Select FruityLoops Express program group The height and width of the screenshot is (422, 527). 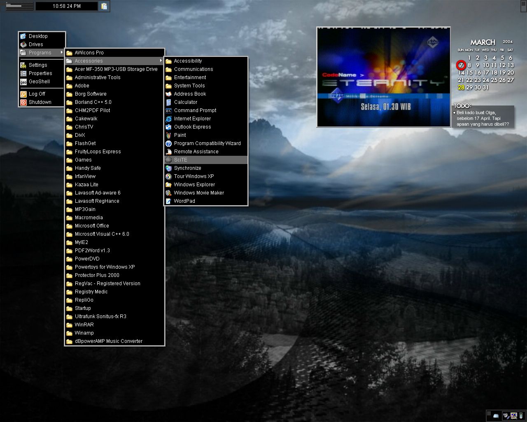click(115, 152)
